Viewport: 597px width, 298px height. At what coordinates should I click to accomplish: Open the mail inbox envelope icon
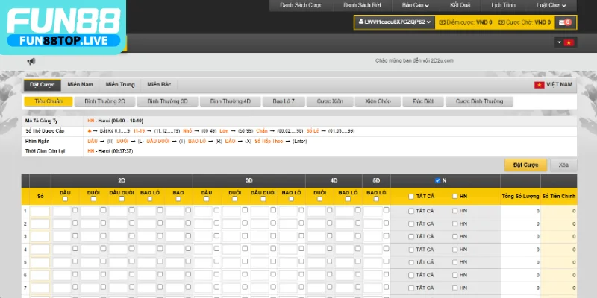coord(562,22)
